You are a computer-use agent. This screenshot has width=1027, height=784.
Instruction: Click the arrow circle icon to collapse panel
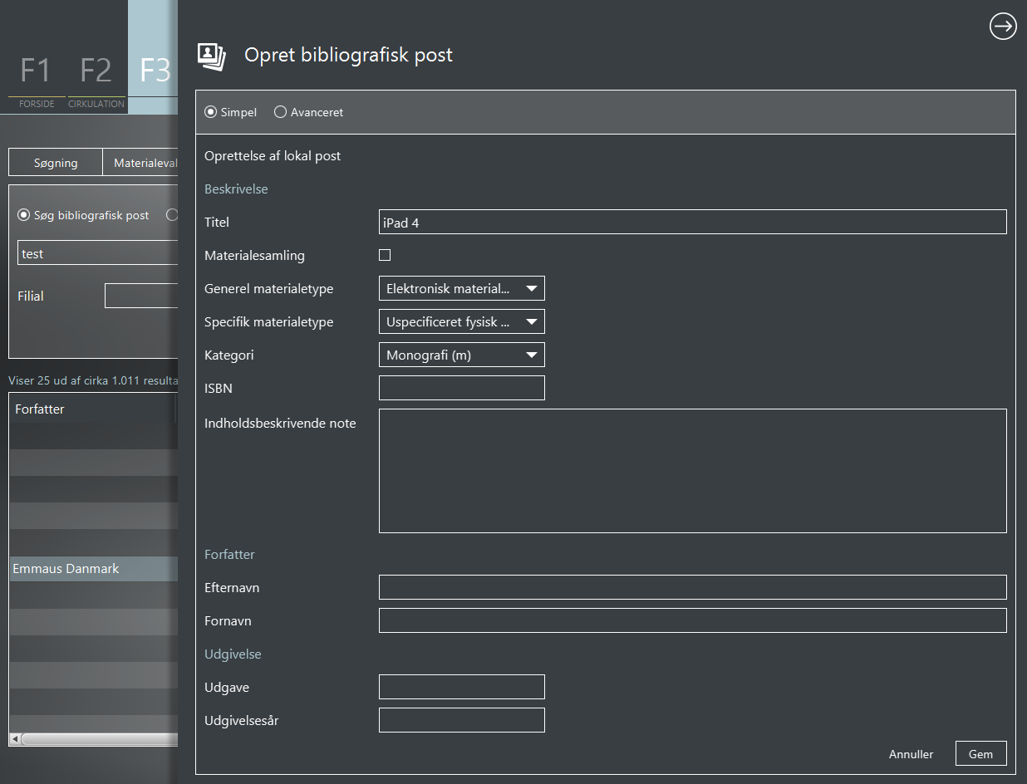pyautogui.click(x=1003, y=27)
